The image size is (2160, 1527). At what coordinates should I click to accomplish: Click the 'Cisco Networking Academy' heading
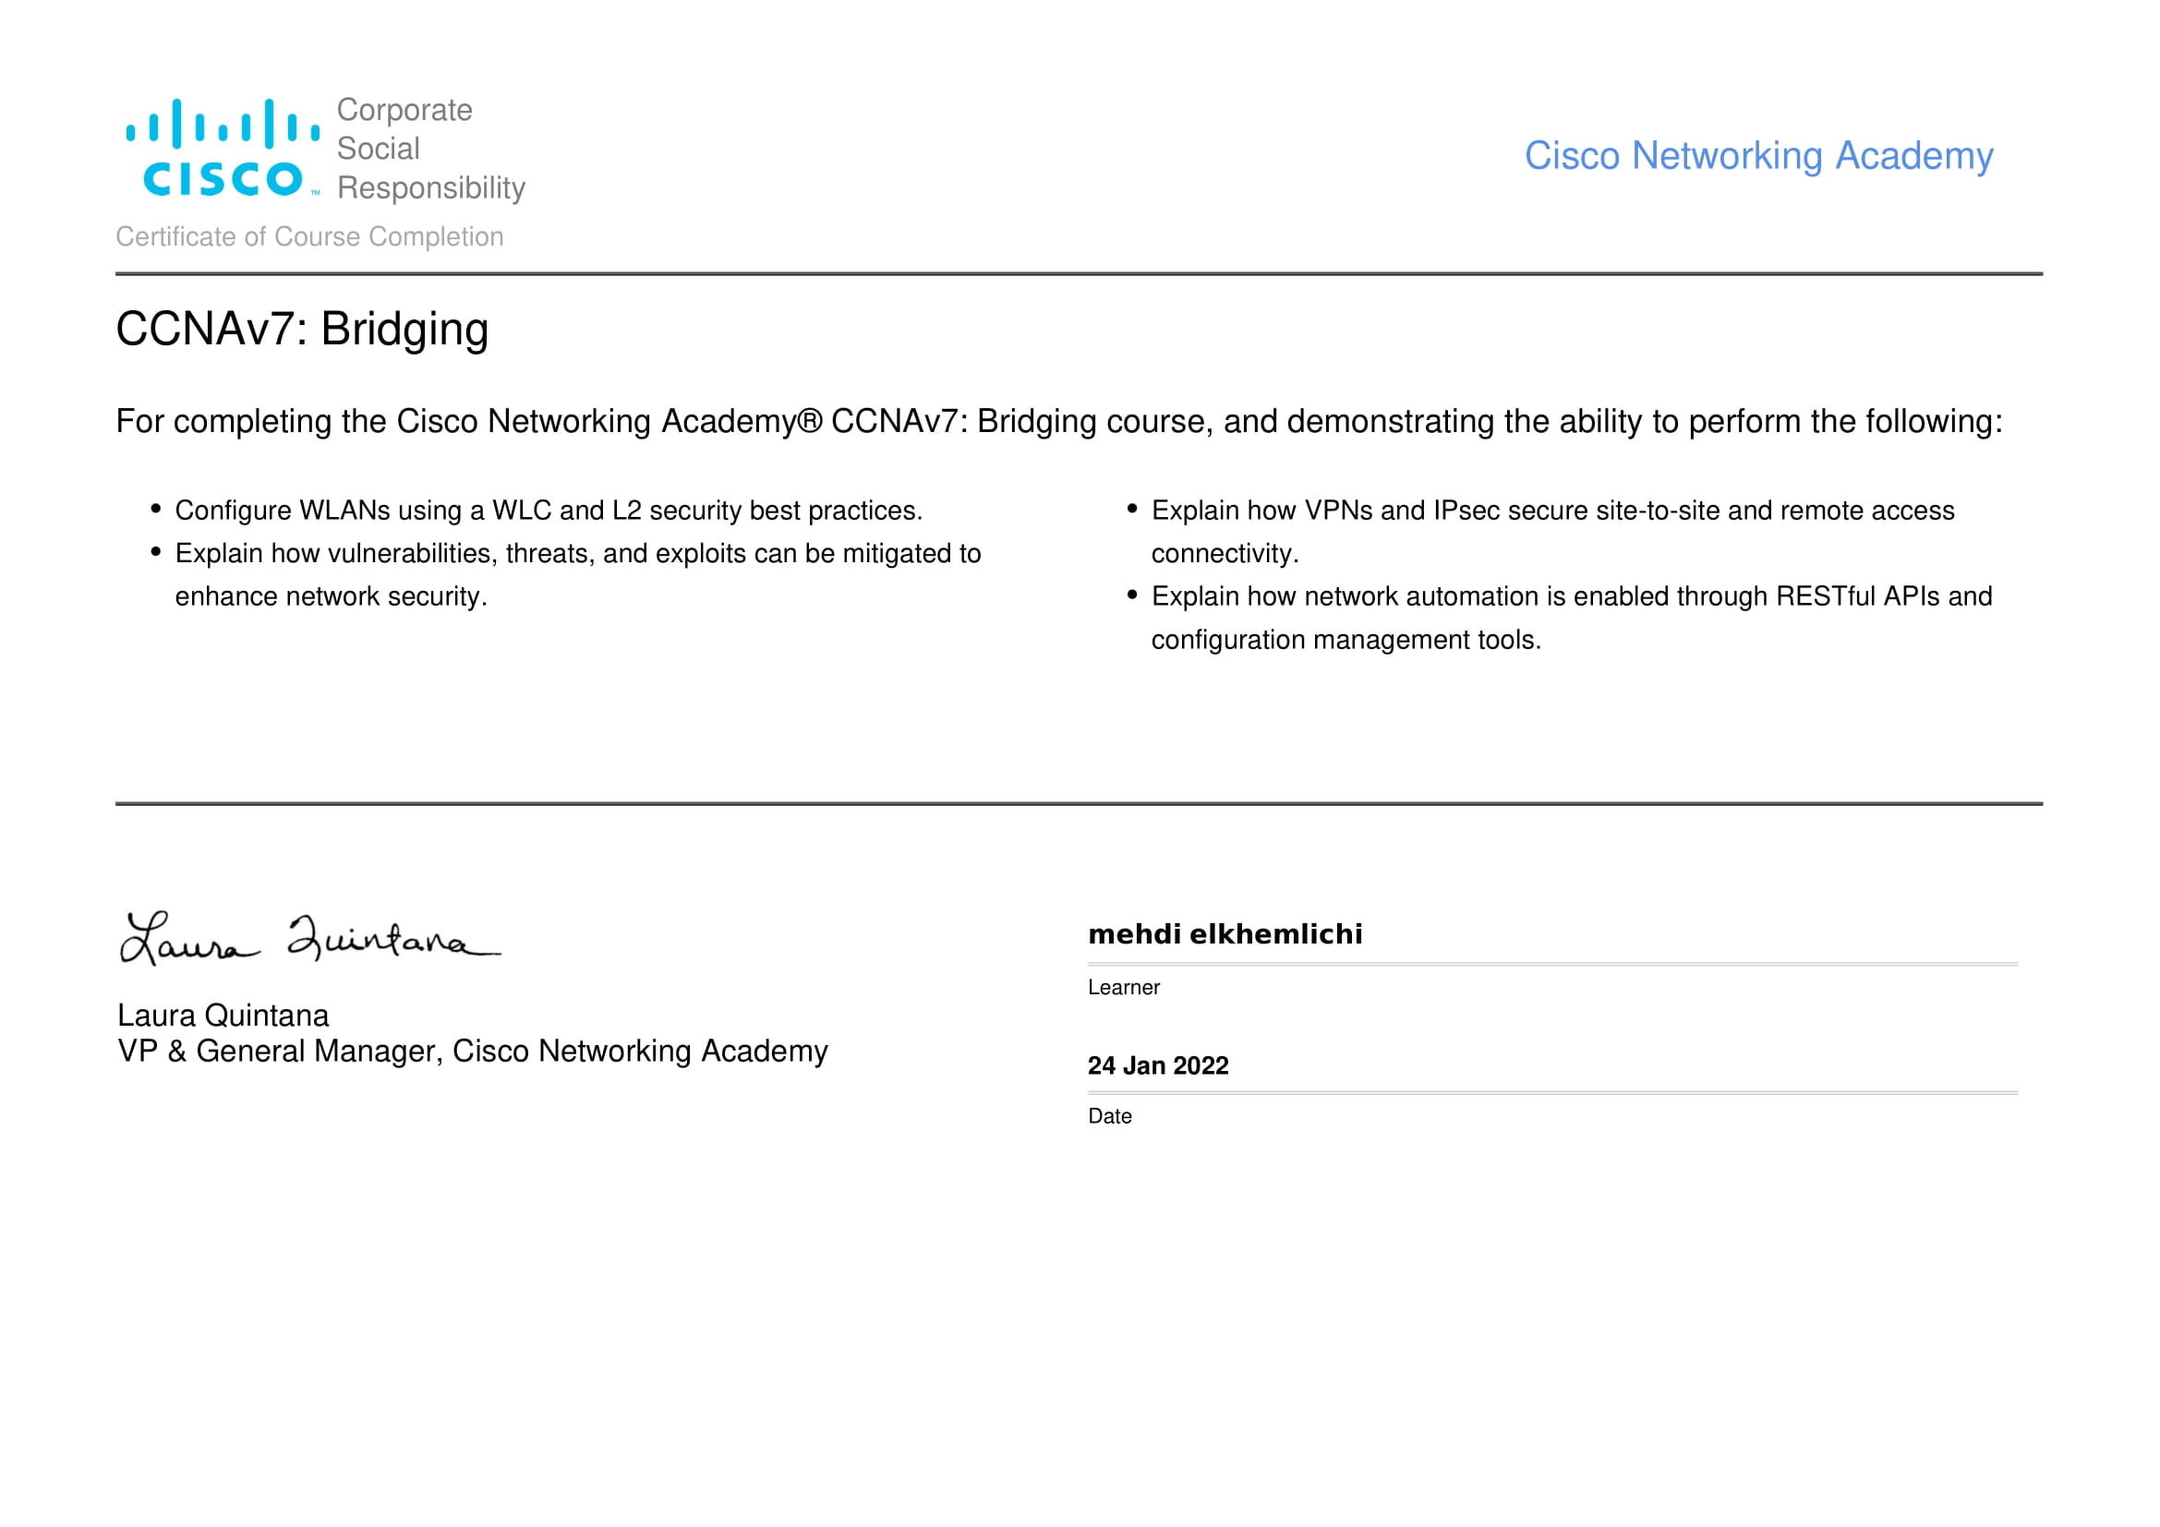tap(1758, 156)
